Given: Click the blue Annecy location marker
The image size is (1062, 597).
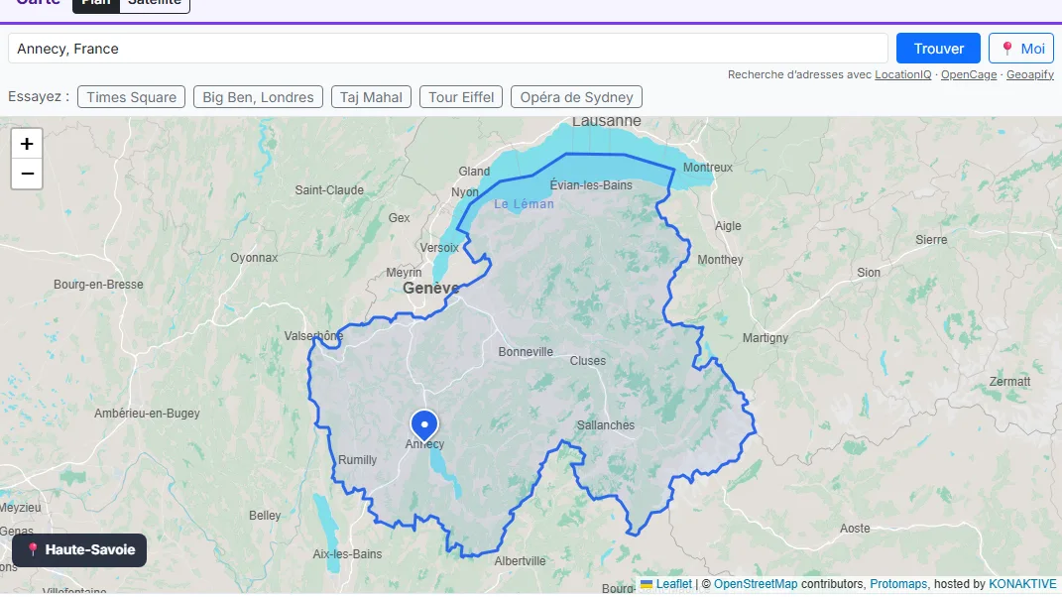Looking at the screenshot, I should pyautogui.click(x=424, y=426).
